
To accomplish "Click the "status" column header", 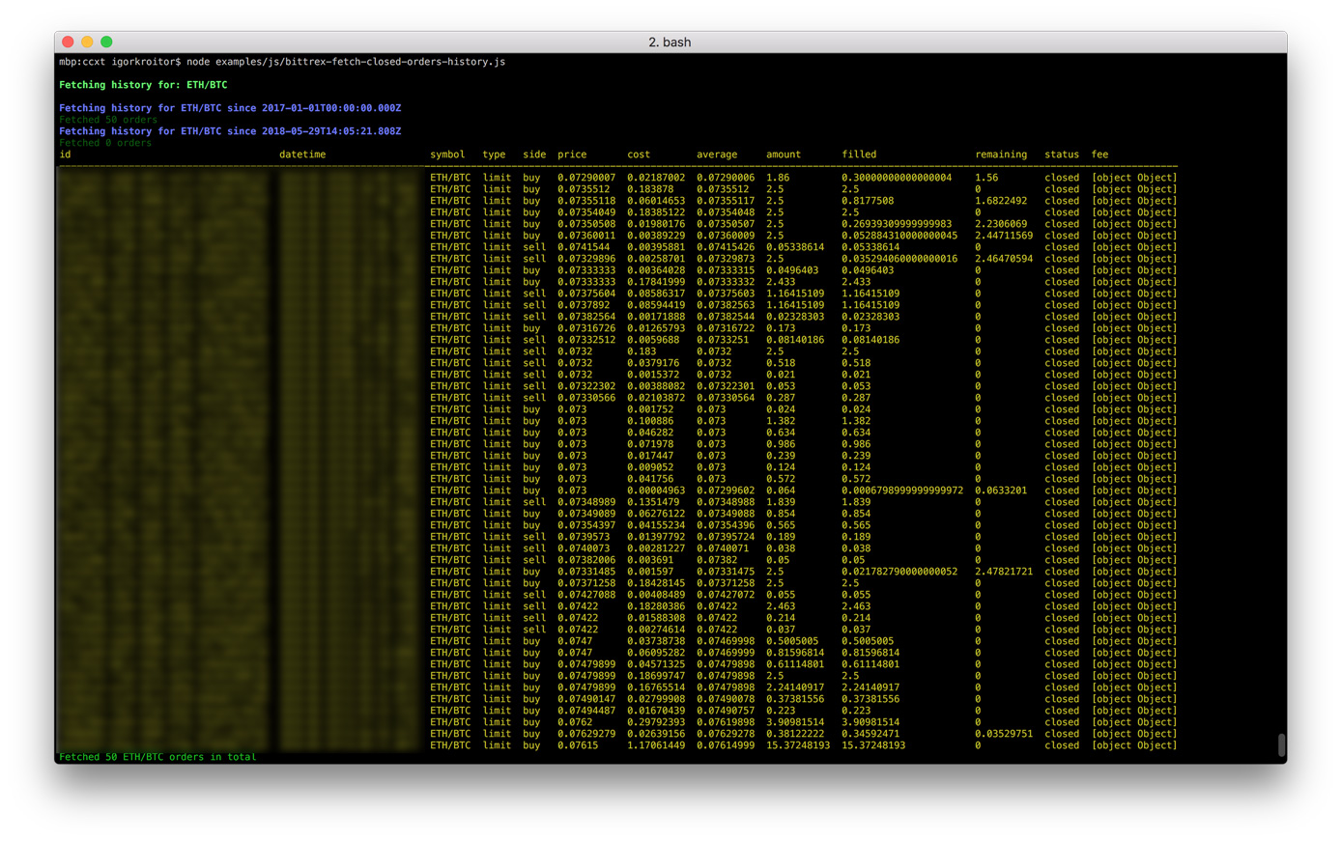I will point(1061,154).
